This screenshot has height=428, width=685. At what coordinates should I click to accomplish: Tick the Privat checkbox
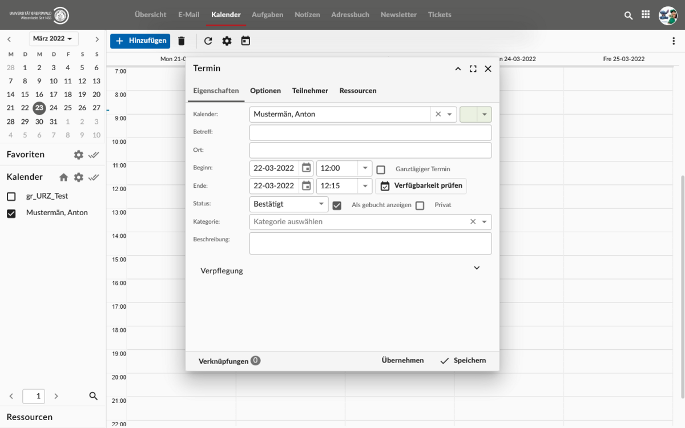(420, 205)
